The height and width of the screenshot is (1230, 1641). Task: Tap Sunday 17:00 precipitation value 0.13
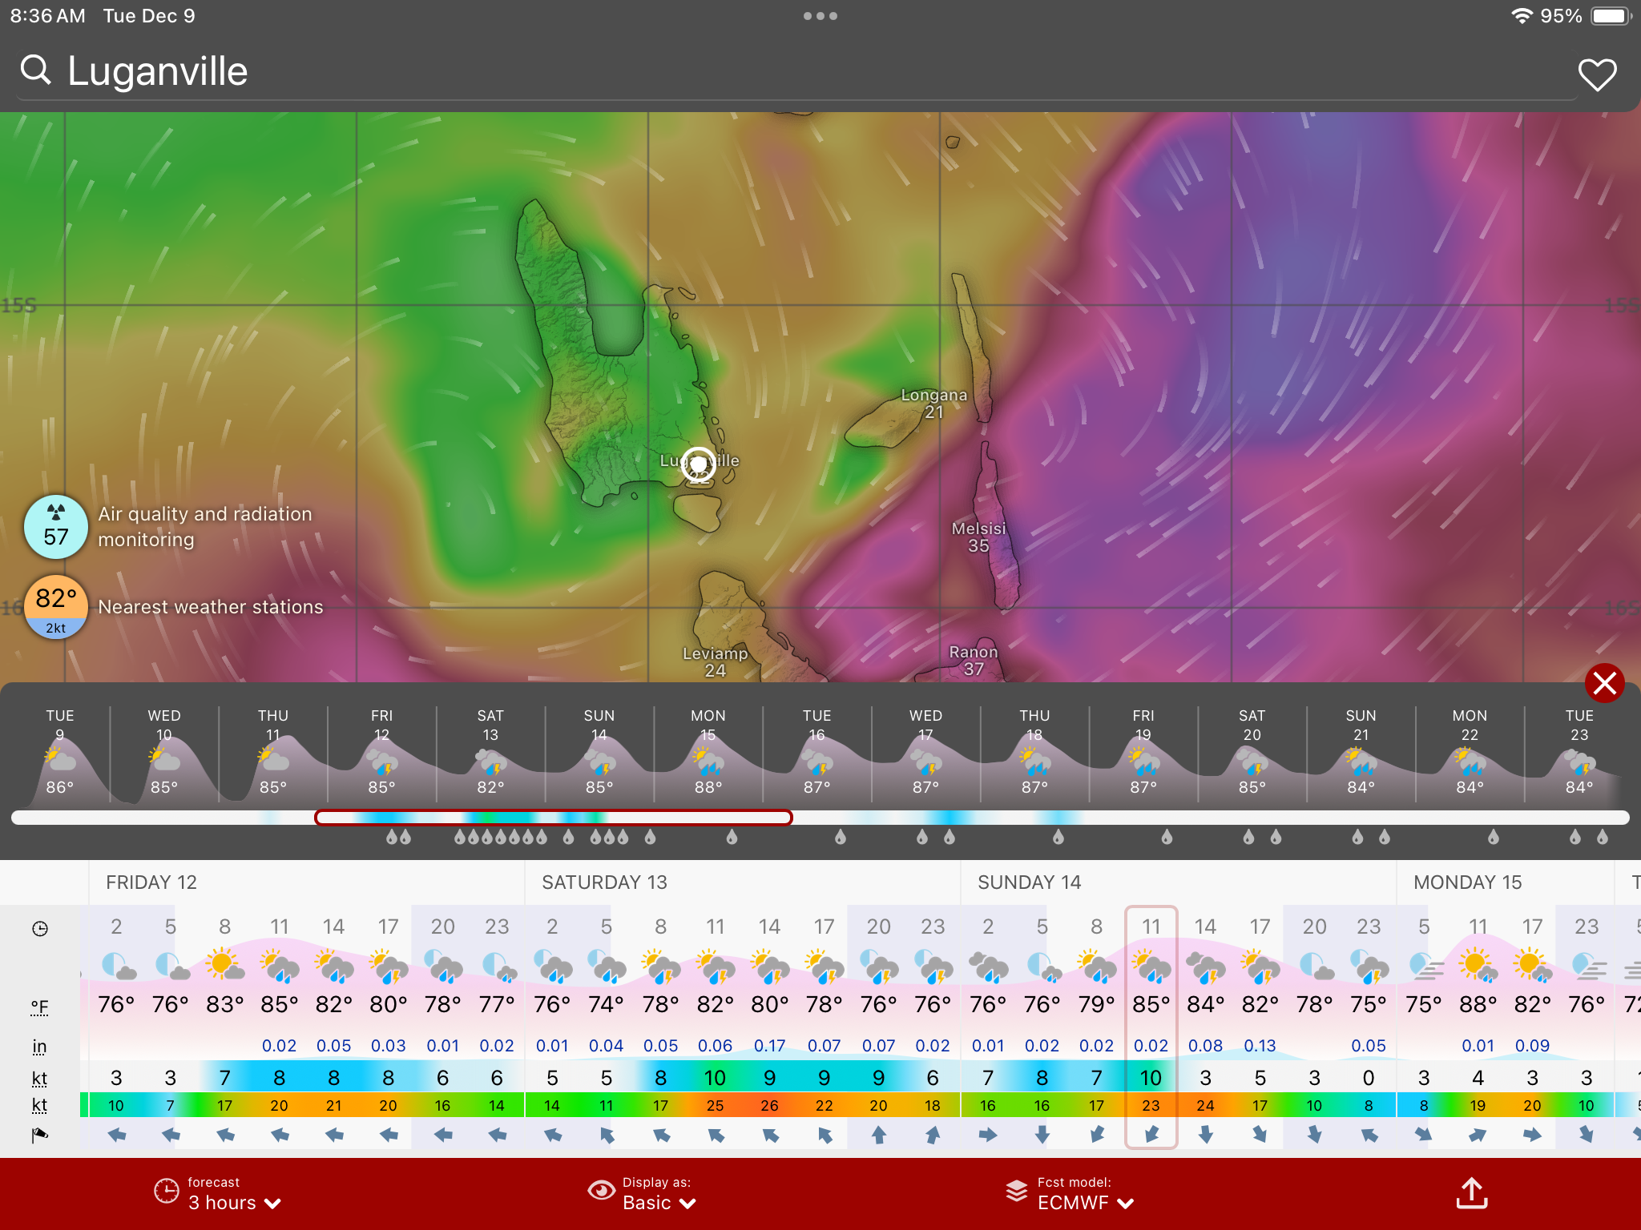tap(1260, 1046)
